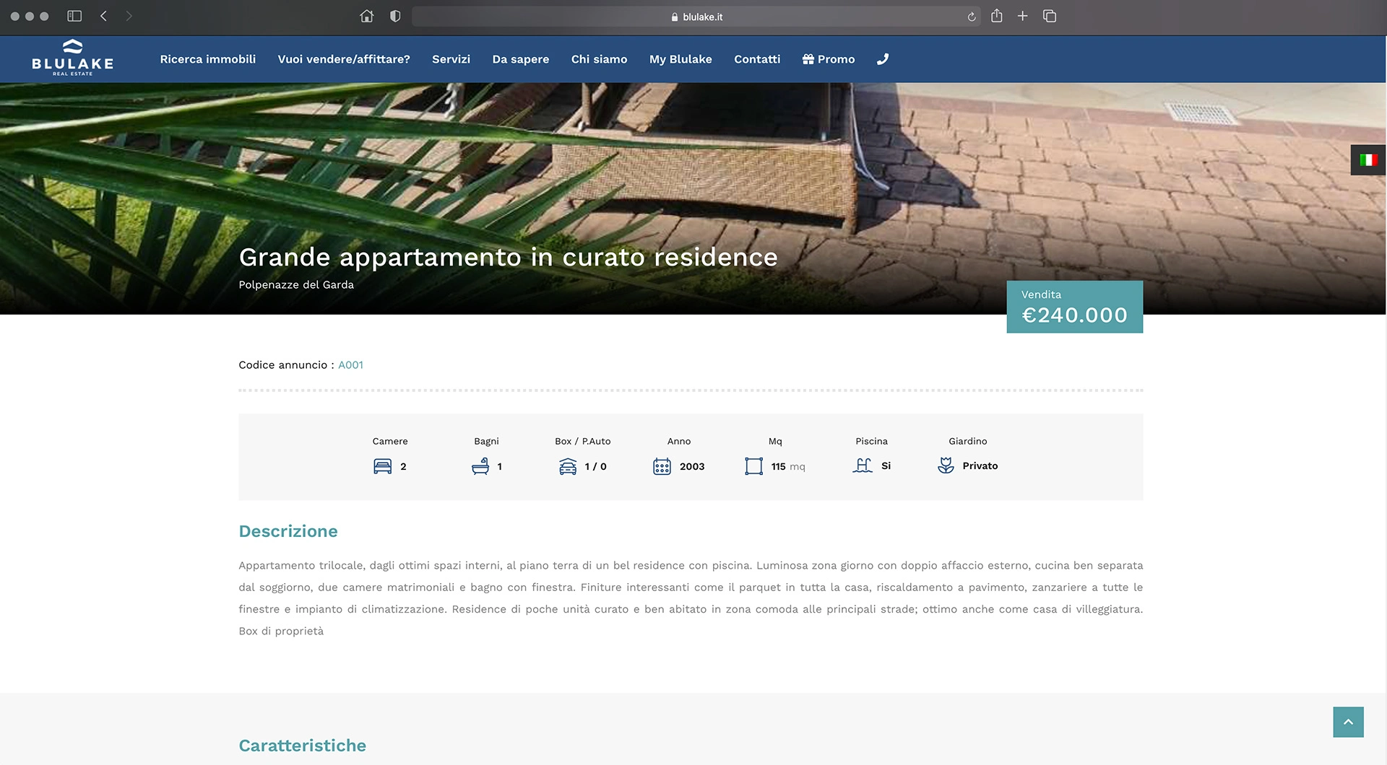This screenshot has width=1387, height=765.
Task: Click the bed icon under Camere
Action: [382, 466]
